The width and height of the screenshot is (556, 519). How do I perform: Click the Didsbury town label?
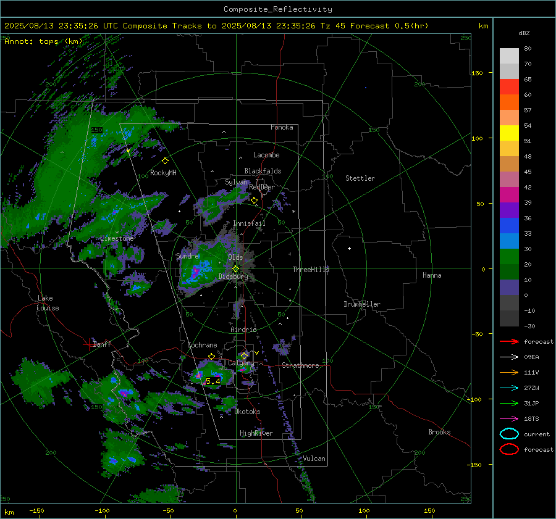point(234,276)
